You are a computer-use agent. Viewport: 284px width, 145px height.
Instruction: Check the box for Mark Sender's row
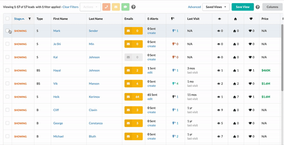(x=7, y=31)
